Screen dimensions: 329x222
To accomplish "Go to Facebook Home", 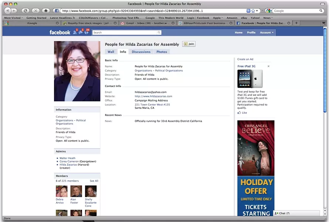I will click(x=238, y=33).
